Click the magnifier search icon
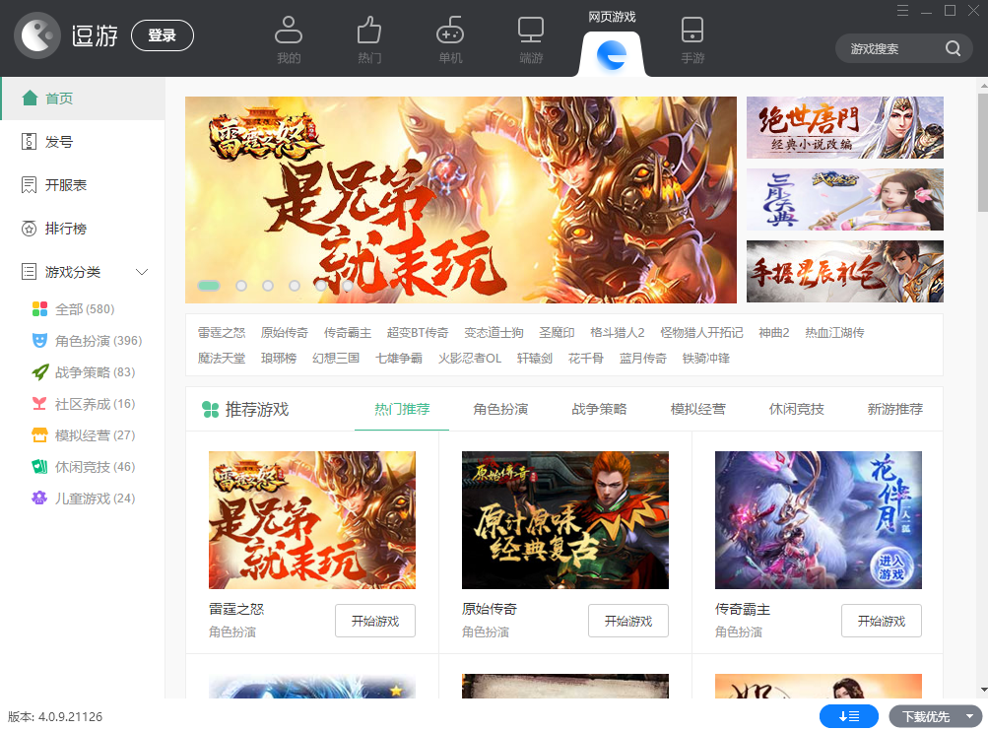 (x=953, y=48)
